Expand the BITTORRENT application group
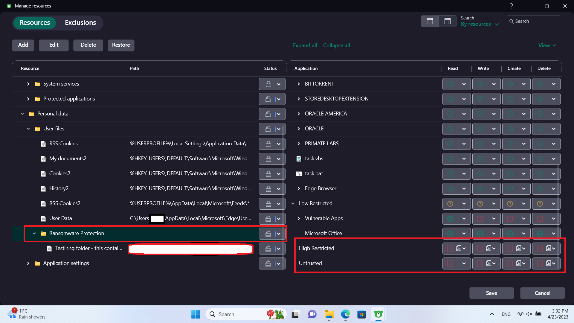 coord(299,84)
